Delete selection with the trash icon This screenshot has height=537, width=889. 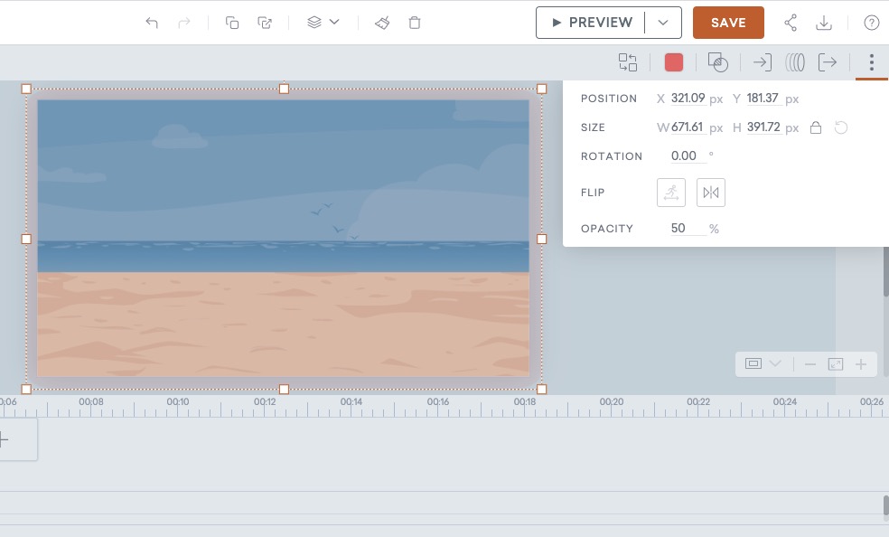(x=415, y=23)
